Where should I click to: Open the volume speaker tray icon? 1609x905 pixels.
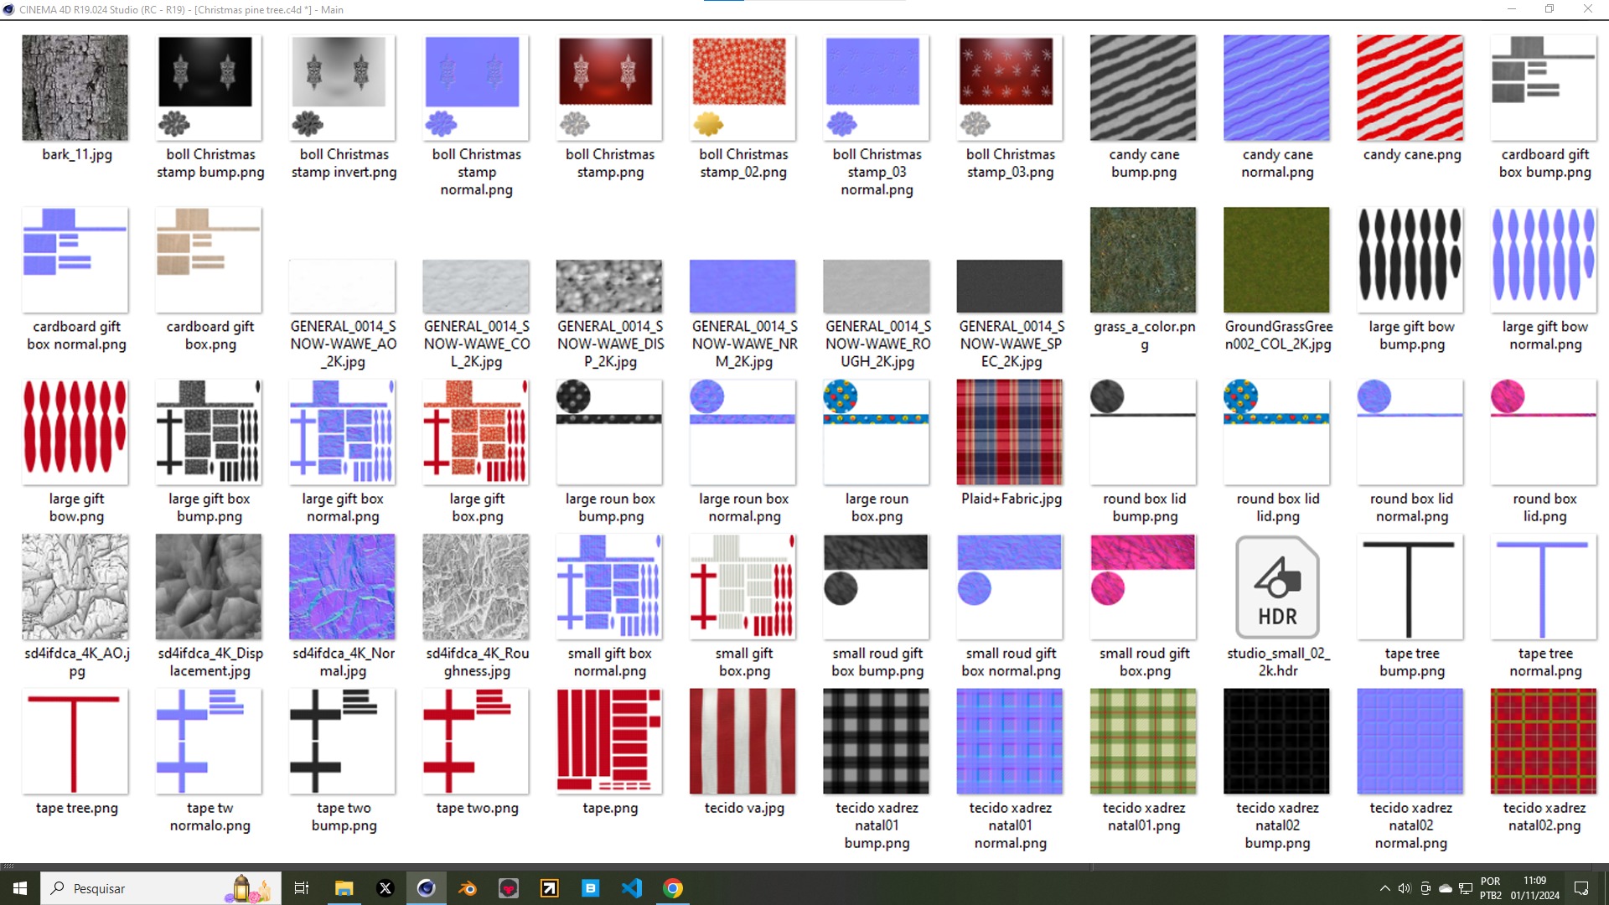coord(1405,888)
